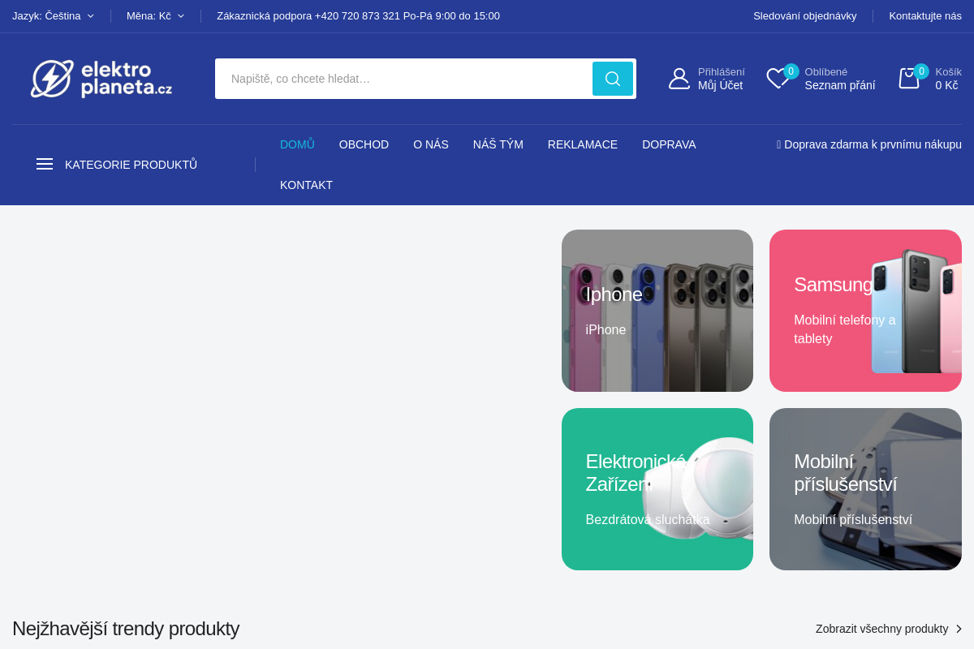
Task: Open the Kontakt menu item
Action: (x=306, y=185)
